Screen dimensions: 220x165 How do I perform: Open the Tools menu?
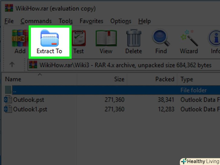66,21
